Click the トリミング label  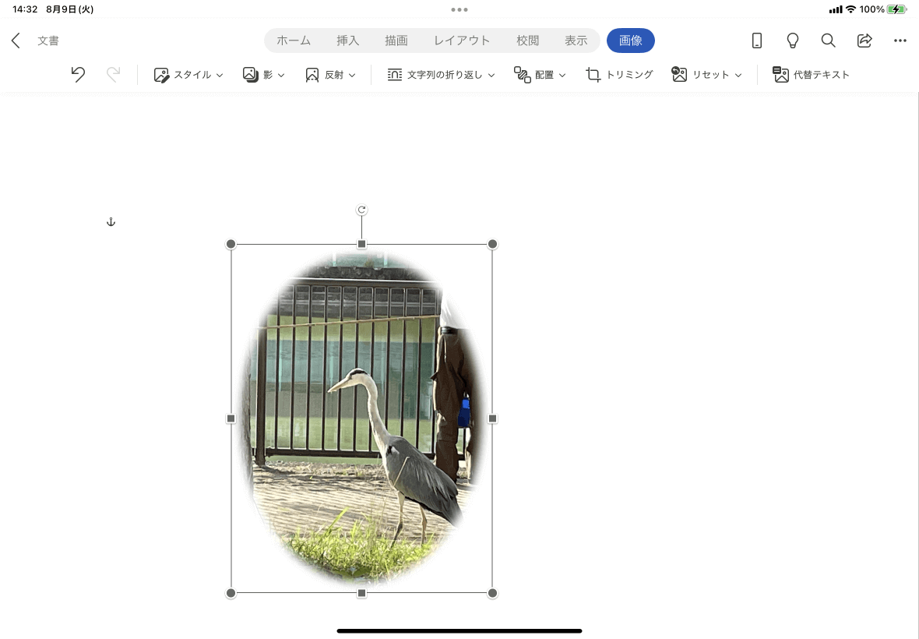coord(629,75)
